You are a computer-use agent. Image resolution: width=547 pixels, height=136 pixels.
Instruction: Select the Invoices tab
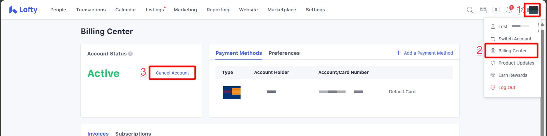click(x=98, y=133)
